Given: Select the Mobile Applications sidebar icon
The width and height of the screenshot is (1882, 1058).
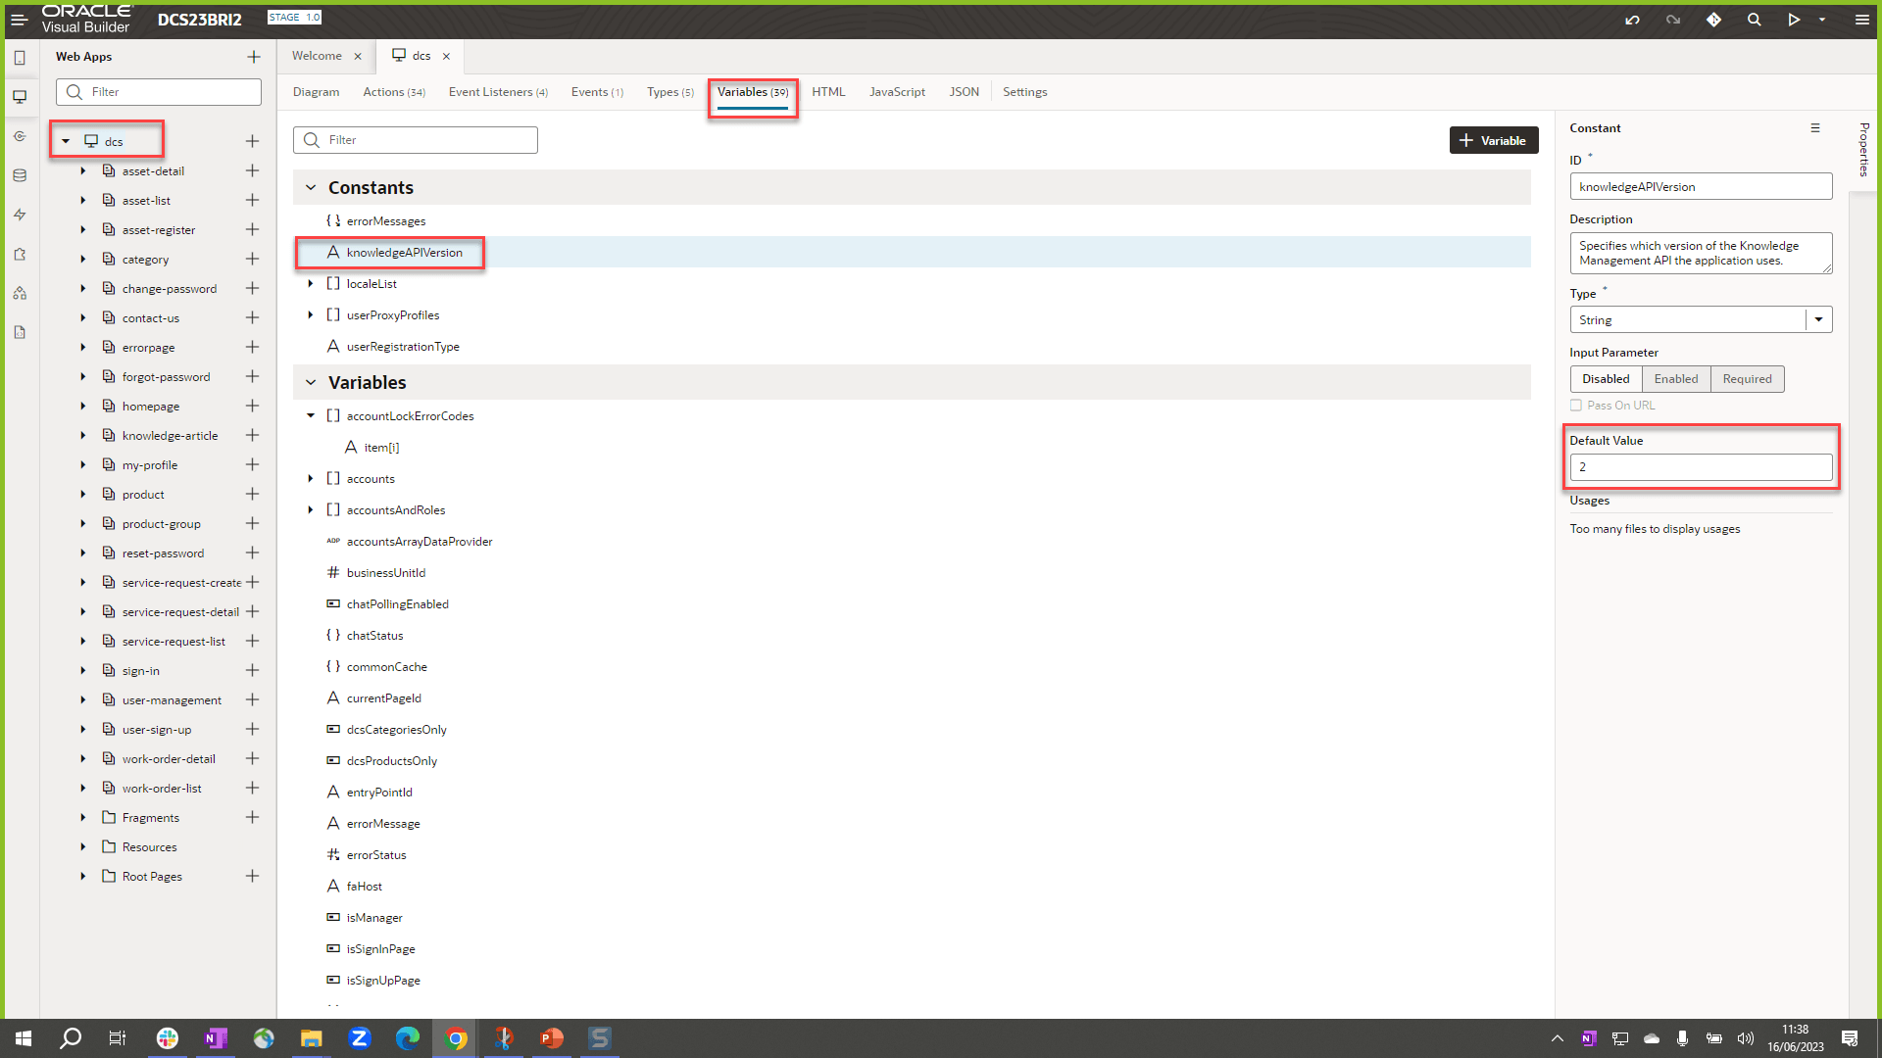Looking at the screenshot, I should 20,57.
